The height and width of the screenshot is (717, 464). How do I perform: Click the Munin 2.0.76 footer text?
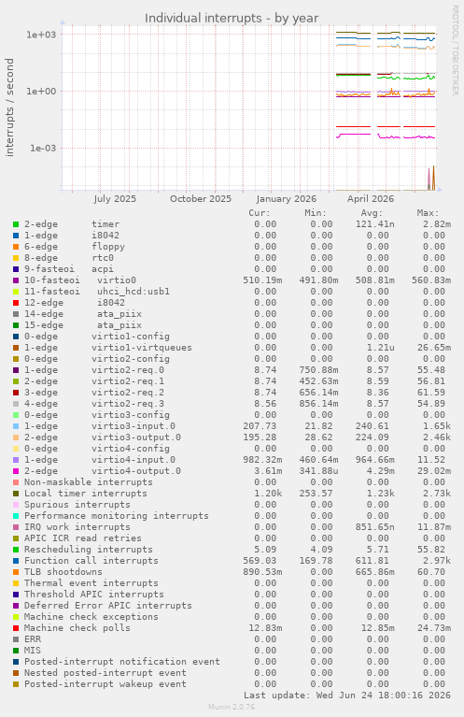[x=232, y=707]
